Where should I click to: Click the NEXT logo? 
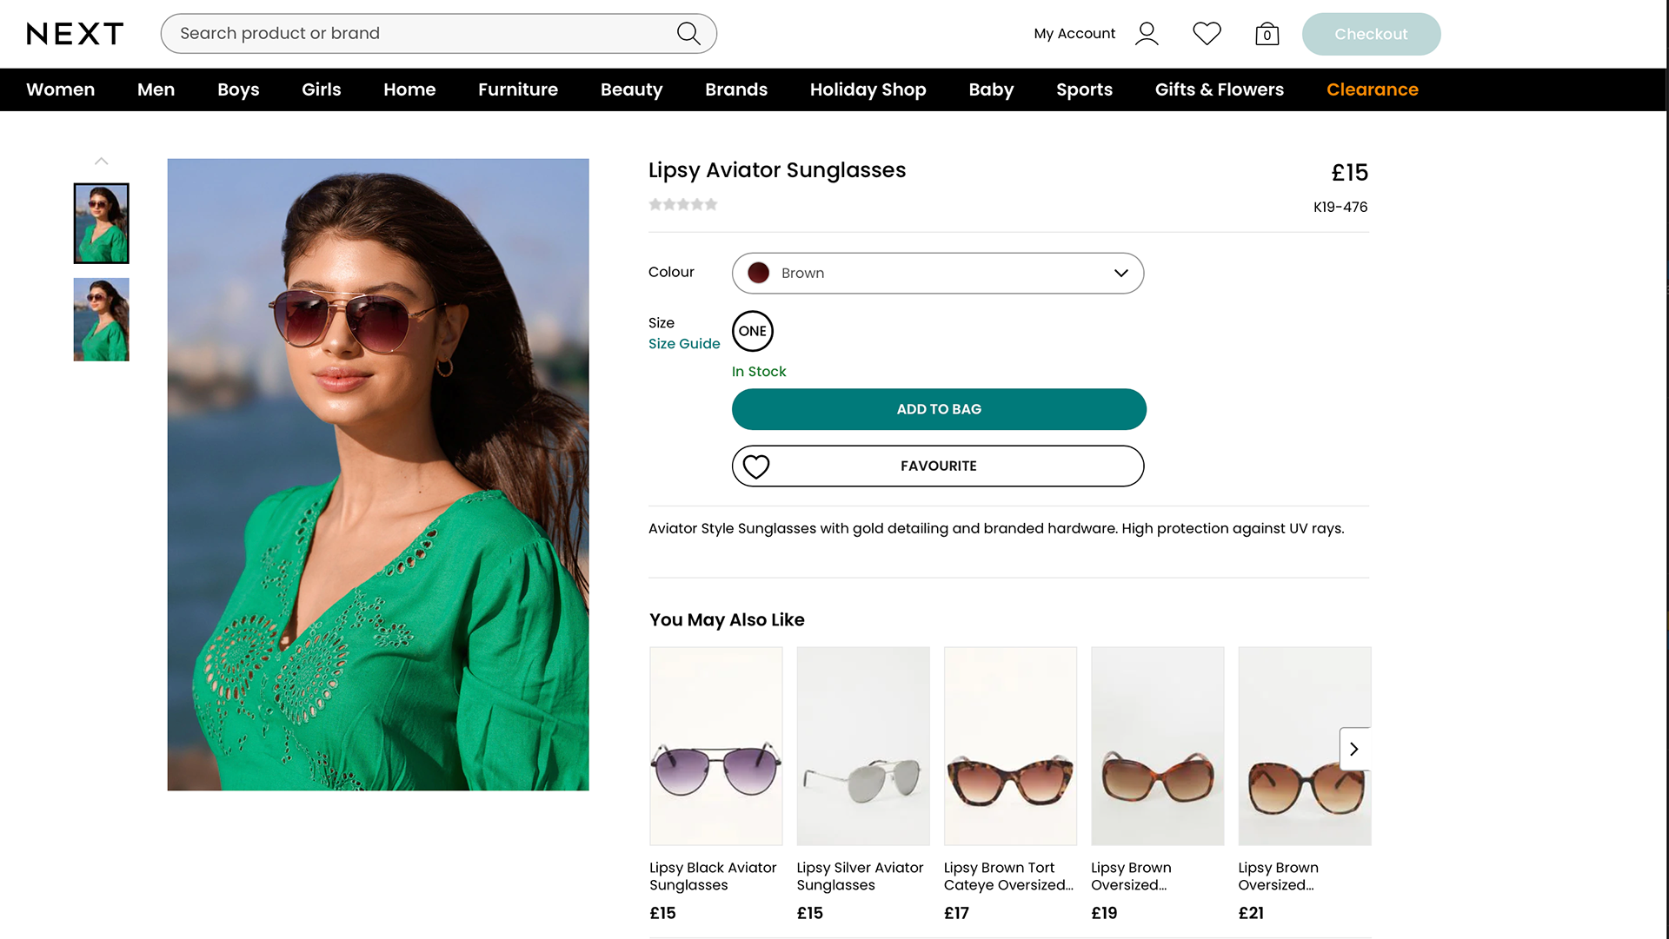75,34
